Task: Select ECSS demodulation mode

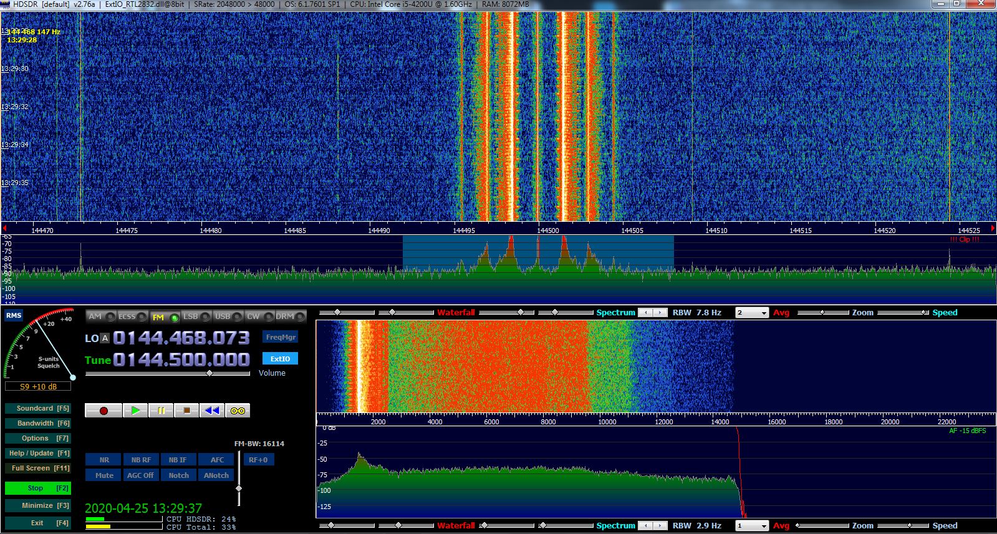Action: click(x=133, y=317)
